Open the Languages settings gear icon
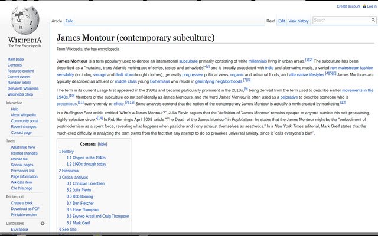The width and height of the screenshot is (378, 236). 43,223
